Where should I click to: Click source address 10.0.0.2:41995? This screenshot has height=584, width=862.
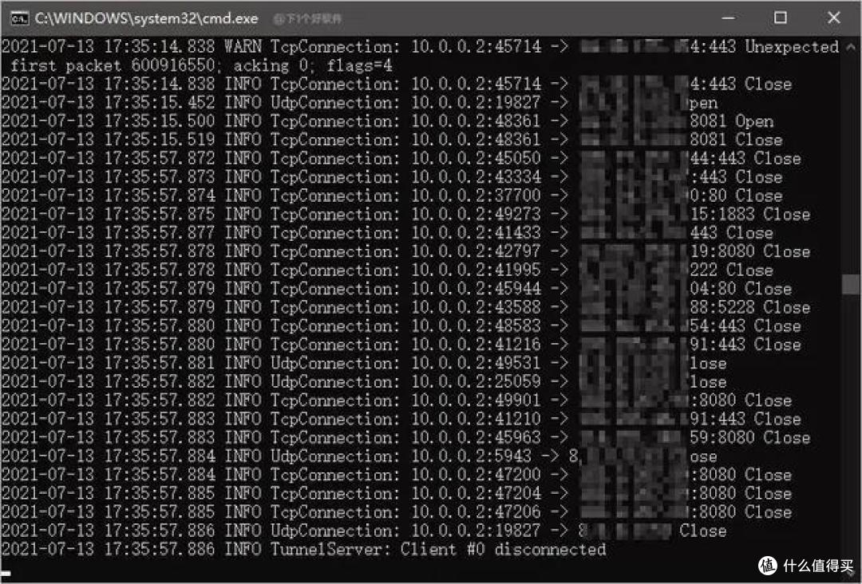pos(476,270)
